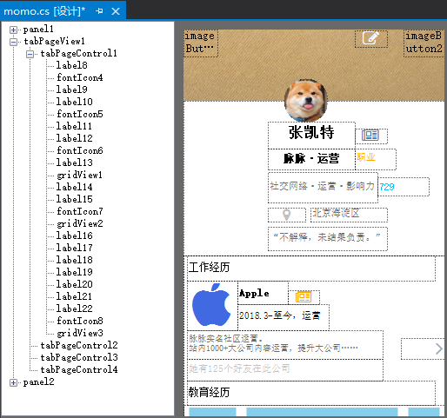This screenshot has width=447, height=418.
Task: Click the right chevron arrow icon
Action: coord(438,348)
